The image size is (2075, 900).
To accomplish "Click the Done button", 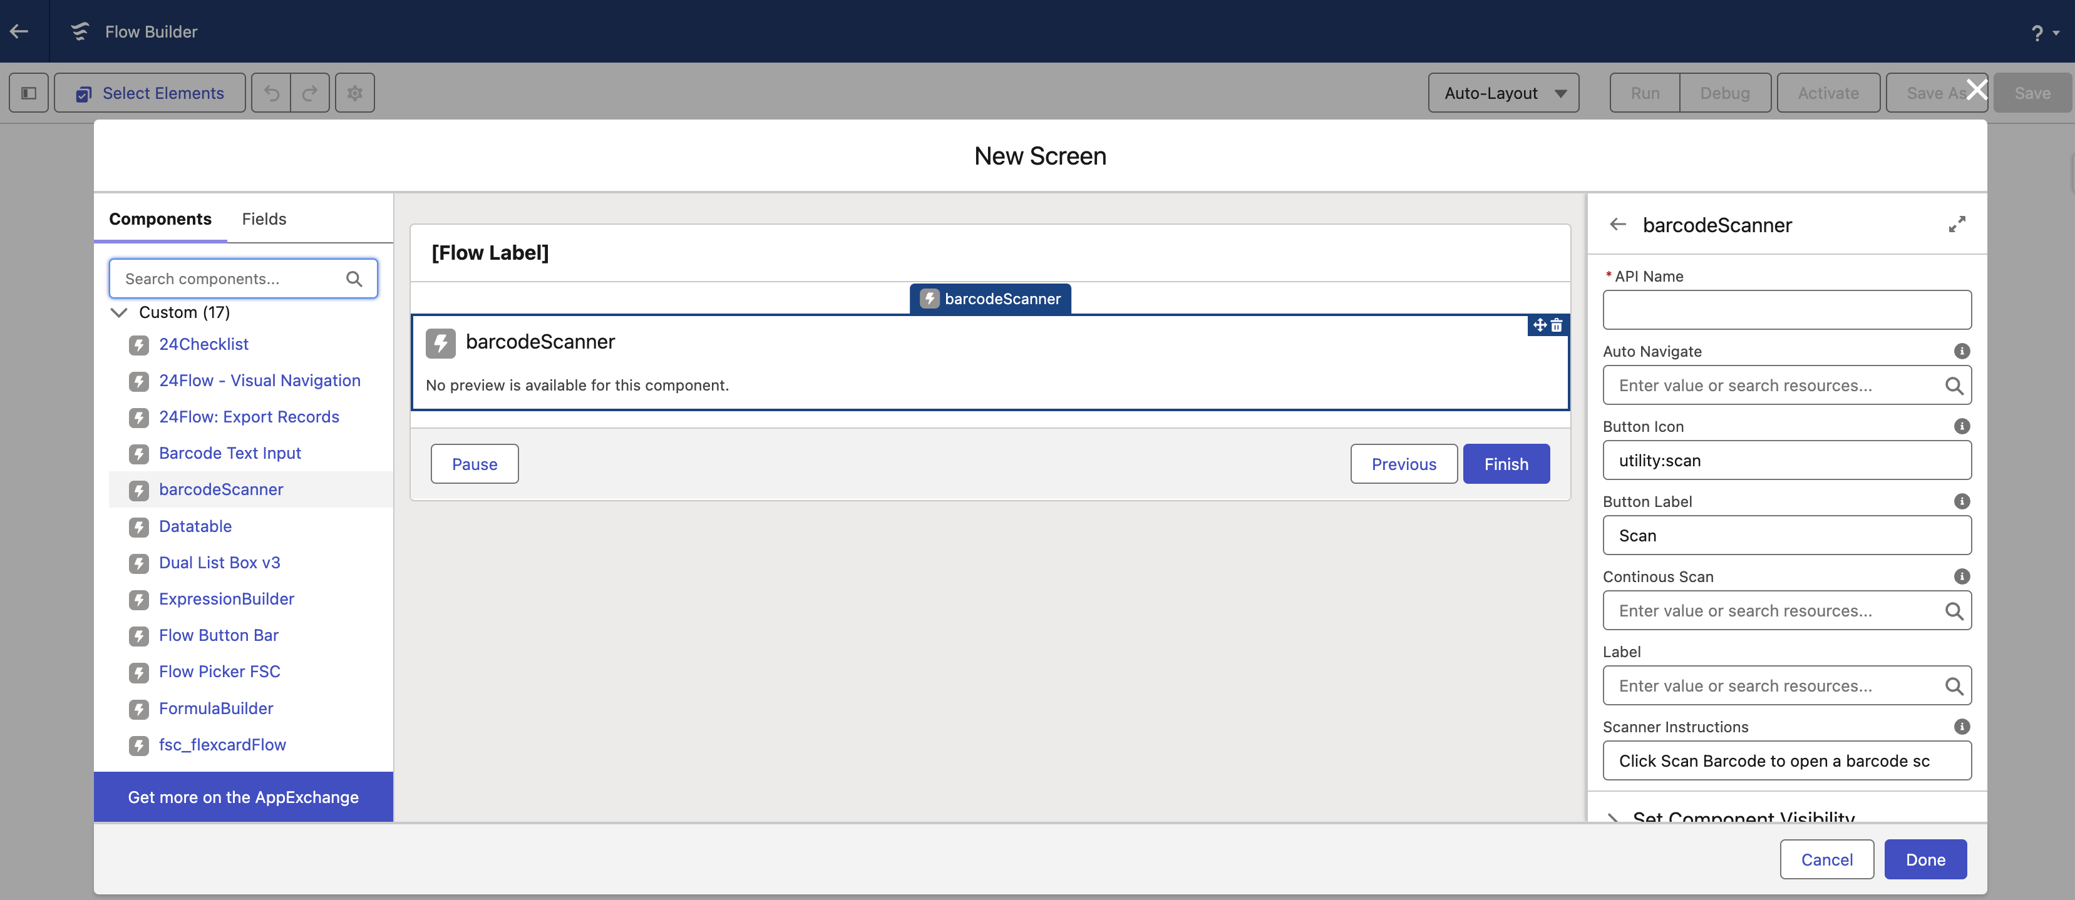I will 1924,860.
